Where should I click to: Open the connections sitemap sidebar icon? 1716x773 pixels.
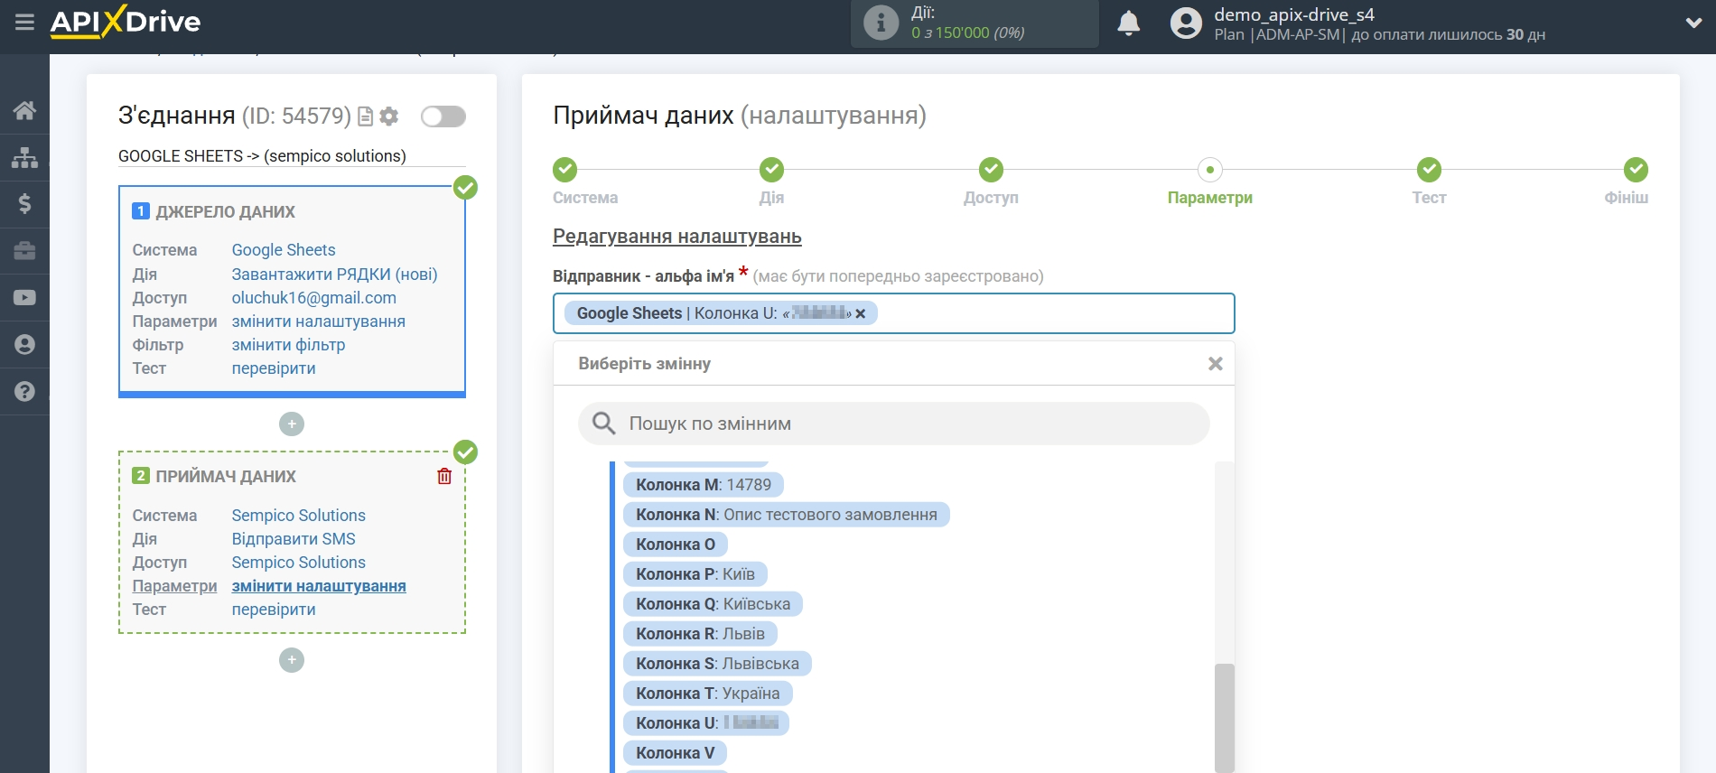click(x=24, y=157)
